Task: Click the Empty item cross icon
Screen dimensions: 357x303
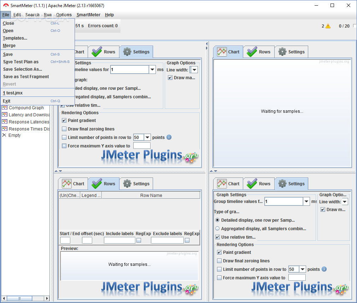Action: tap(4, 135)
